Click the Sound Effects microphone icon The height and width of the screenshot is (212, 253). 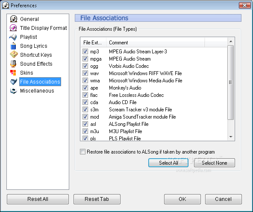pyautogui.click(x=13, y=64)
